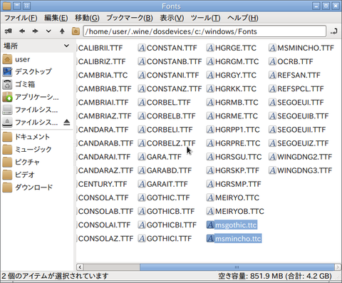This screenshot has width=342, height=283.
Task: Select msgothic.ttc highlighted font icon
Action: coord(210,225)
